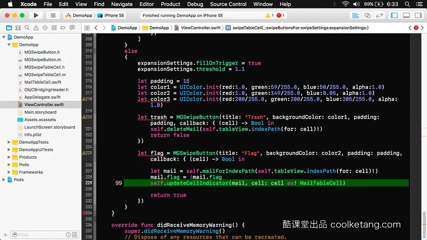Click the warnings count in activity bar
The height and width of the screenshot is (240, 427).
[270, 15]
